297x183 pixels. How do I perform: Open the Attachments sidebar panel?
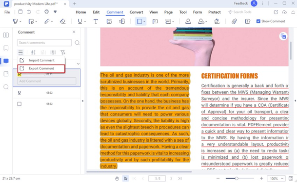coord(6,74)
